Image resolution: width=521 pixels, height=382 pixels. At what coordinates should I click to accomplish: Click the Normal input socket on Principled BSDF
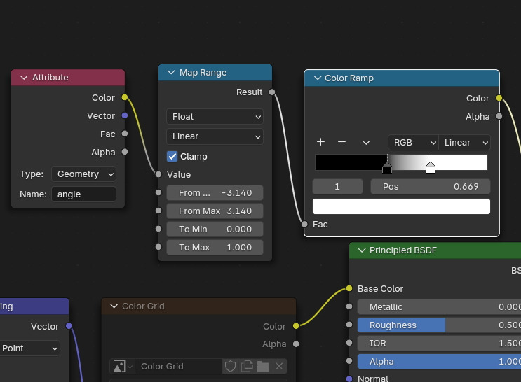click(x=349, y=379)
